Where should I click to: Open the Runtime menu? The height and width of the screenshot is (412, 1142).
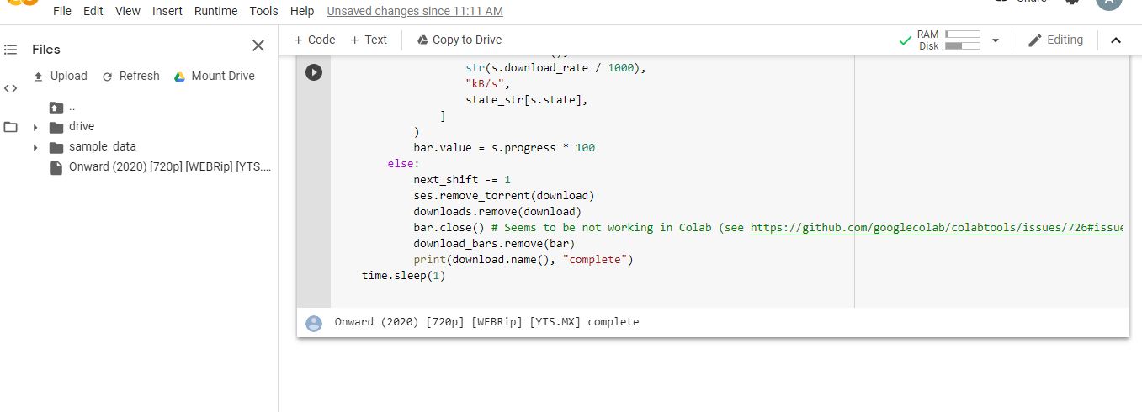pyautogui.click(x=215, y=11)
